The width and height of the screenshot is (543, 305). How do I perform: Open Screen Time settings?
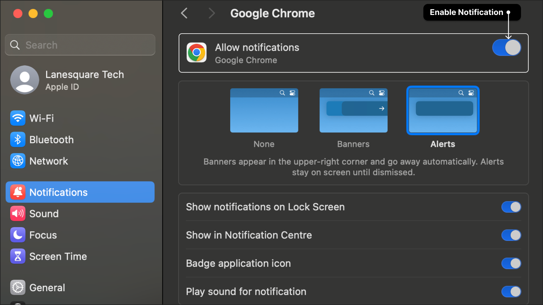80,256
